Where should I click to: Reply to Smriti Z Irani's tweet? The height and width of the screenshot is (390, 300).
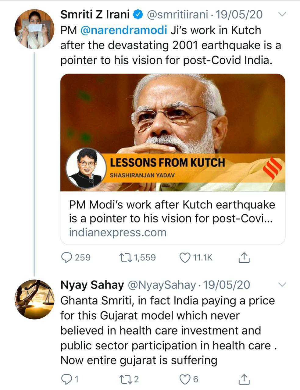[x=67, y=257]
